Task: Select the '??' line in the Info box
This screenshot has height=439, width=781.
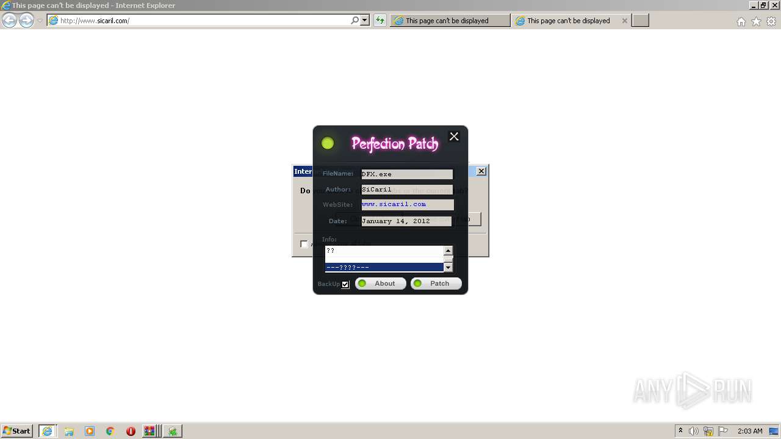Action: pos(384,251)
